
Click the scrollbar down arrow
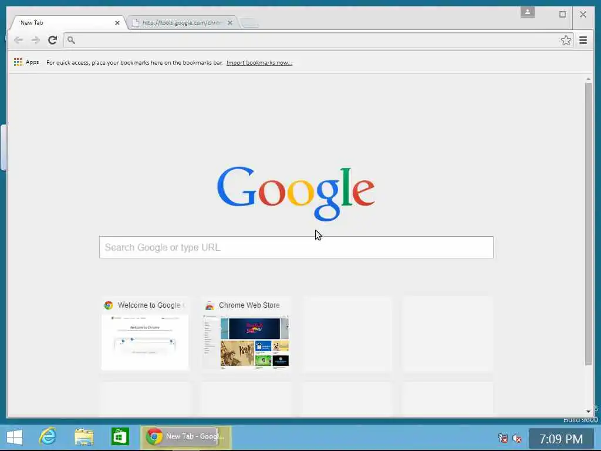[x=588, y=411]
